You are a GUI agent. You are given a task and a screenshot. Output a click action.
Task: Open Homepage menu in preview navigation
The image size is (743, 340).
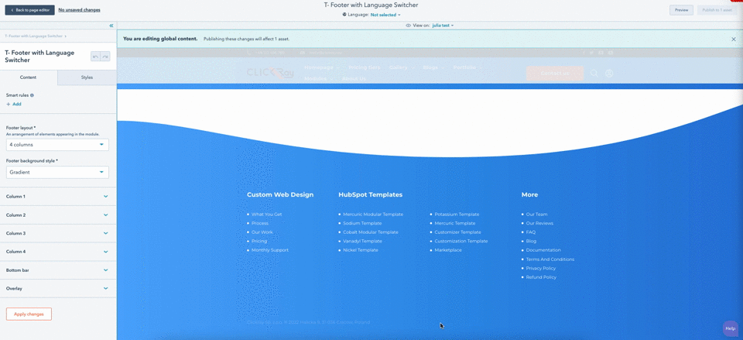pyautogui.click(x=322, y=67)
